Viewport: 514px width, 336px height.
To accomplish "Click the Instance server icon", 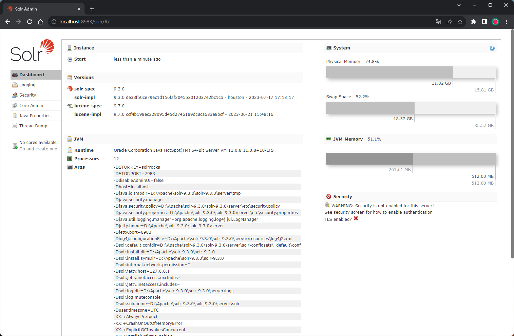I will (70, 48).
